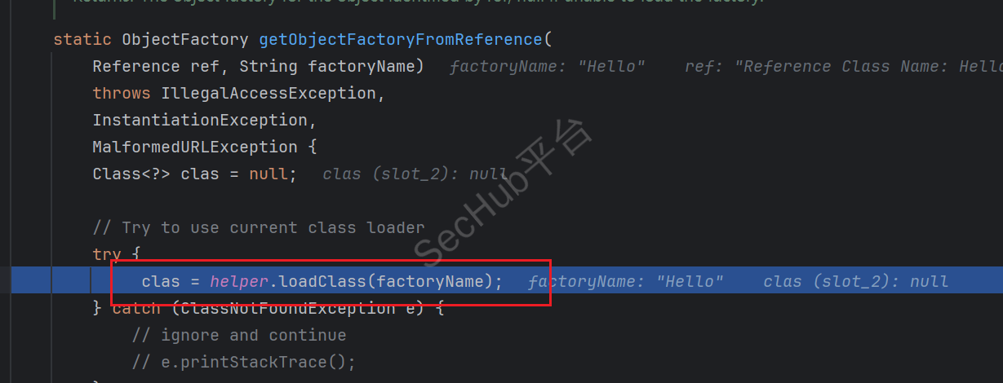
Task: Click the getObjectFactoryFromReference method name
Action: pyautogui.click(x=400, y=39)
